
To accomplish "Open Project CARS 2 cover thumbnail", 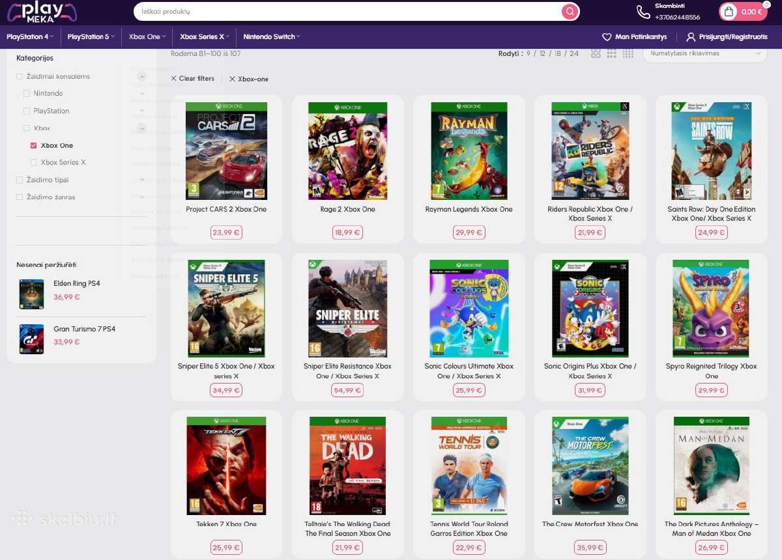I will pos(226,151).
